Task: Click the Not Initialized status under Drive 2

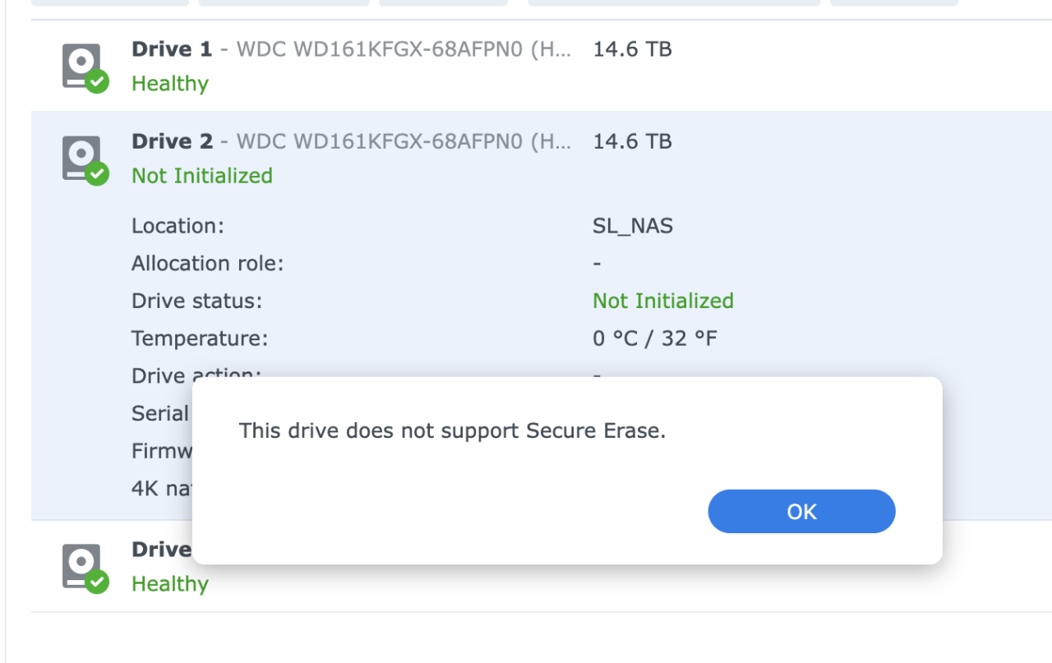Action: 201,175
